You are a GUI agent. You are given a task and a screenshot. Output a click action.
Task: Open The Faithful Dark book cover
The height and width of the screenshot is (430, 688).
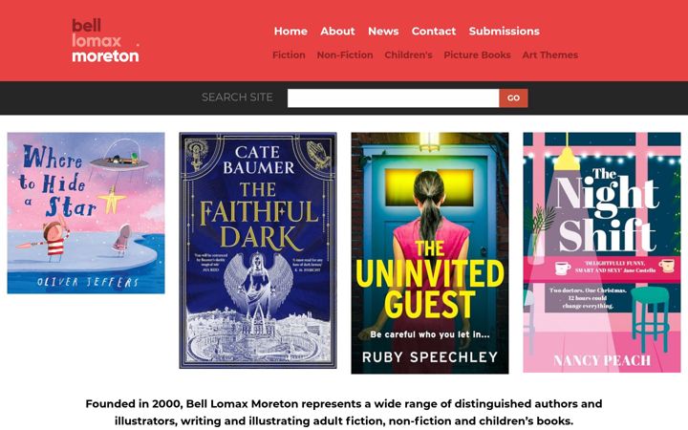click(x=258, y=250)
